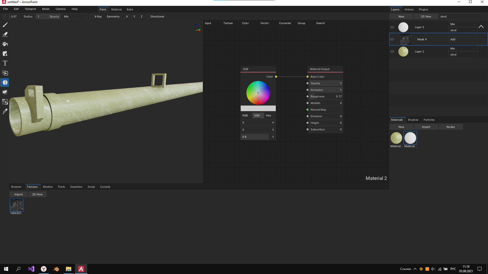Open the stvol object dropdown in Layers header
Viewport: 488px width, 274px height.
(463, 16)
